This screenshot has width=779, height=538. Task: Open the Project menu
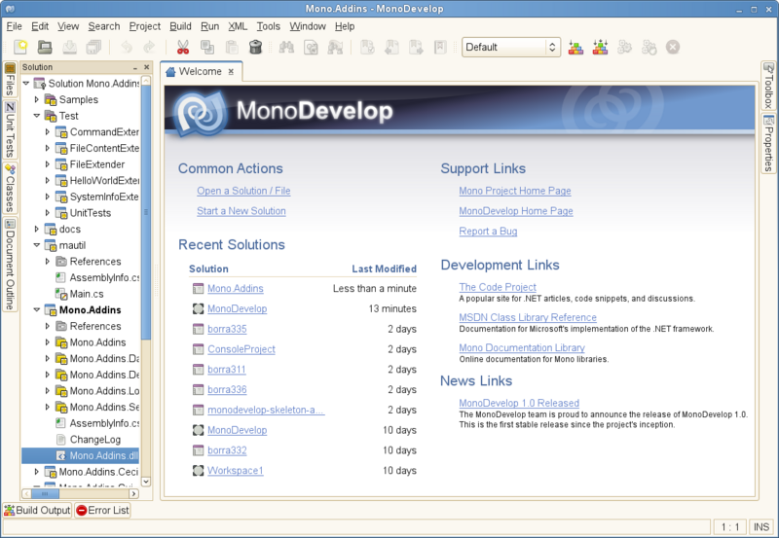click(x=144, y=26)
